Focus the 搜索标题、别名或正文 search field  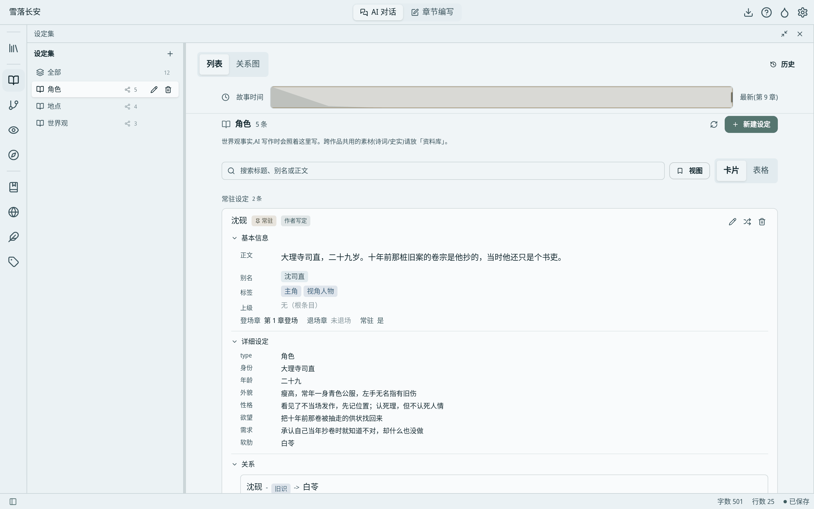(443, 171)
